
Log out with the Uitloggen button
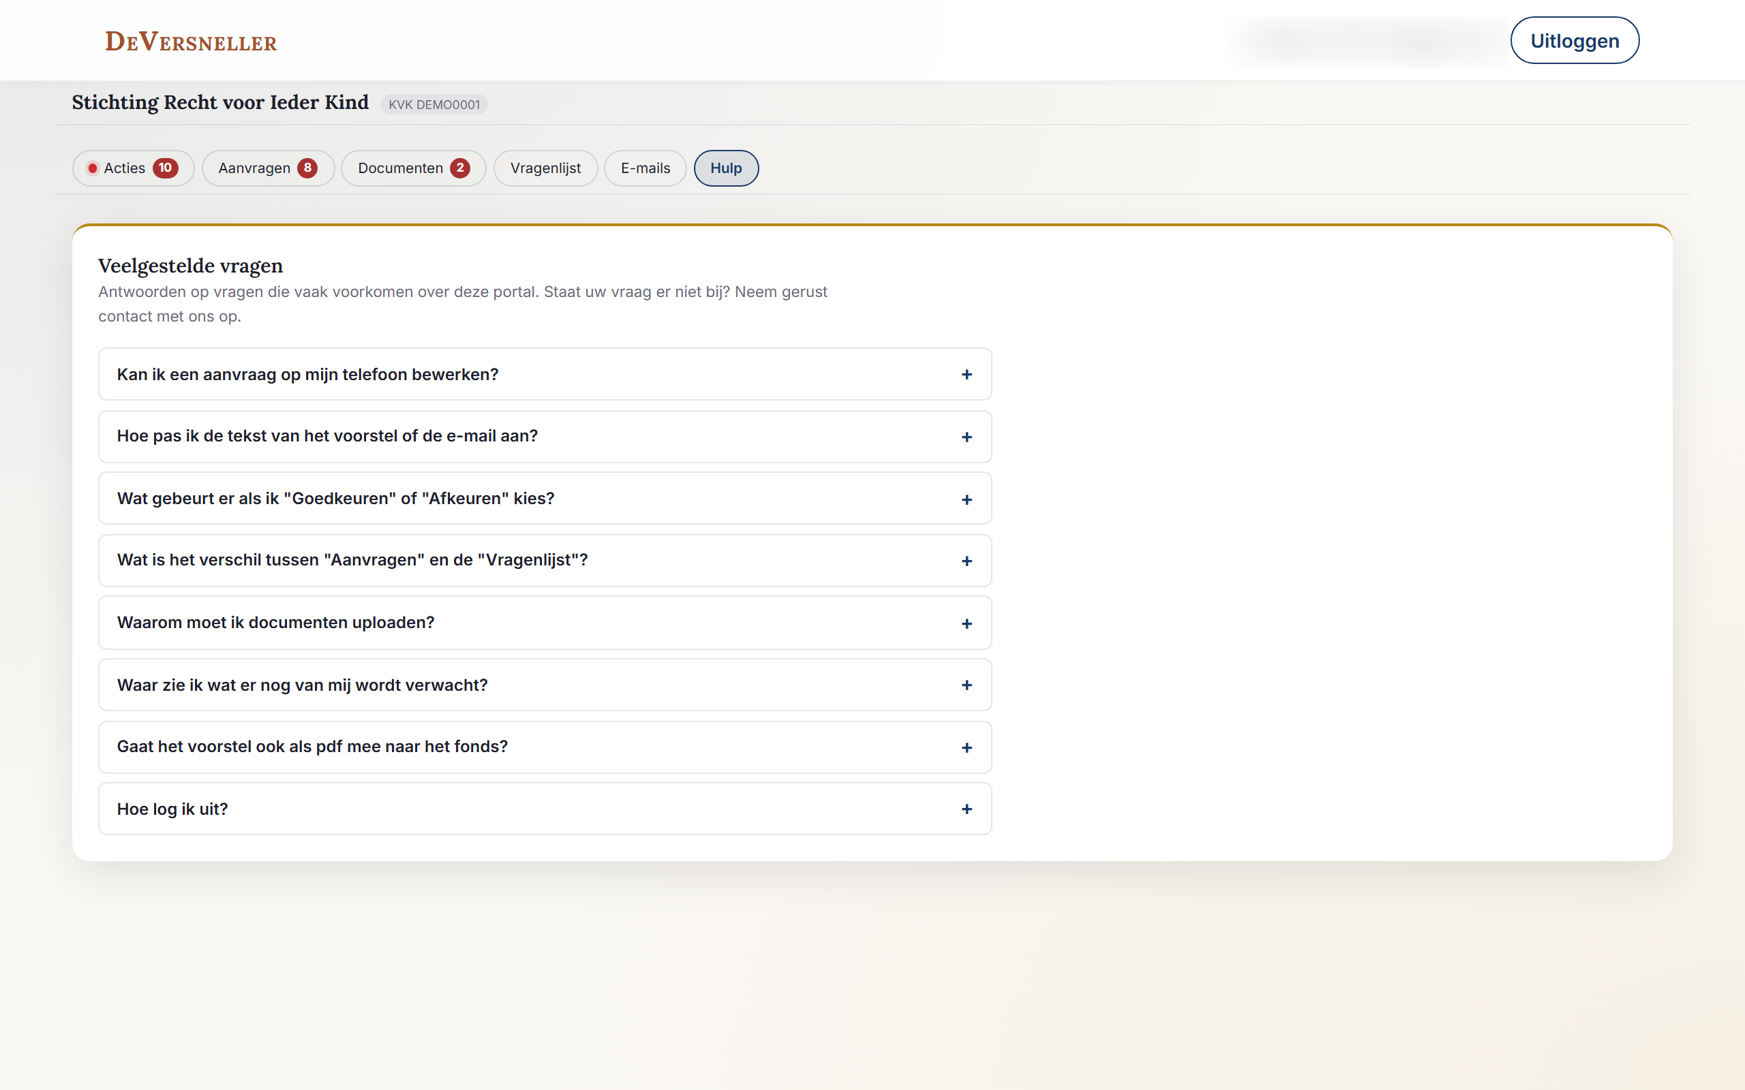(x=1574, y=41)
